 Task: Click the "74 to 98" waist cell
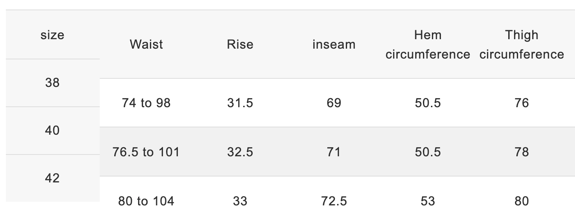[x=146, y=103]
